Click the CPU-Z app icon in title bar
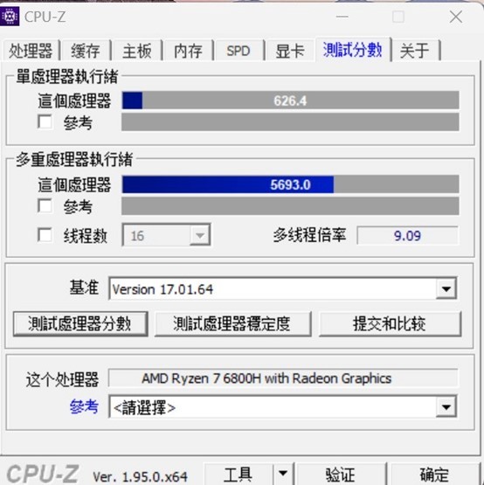 pos(10,16)
